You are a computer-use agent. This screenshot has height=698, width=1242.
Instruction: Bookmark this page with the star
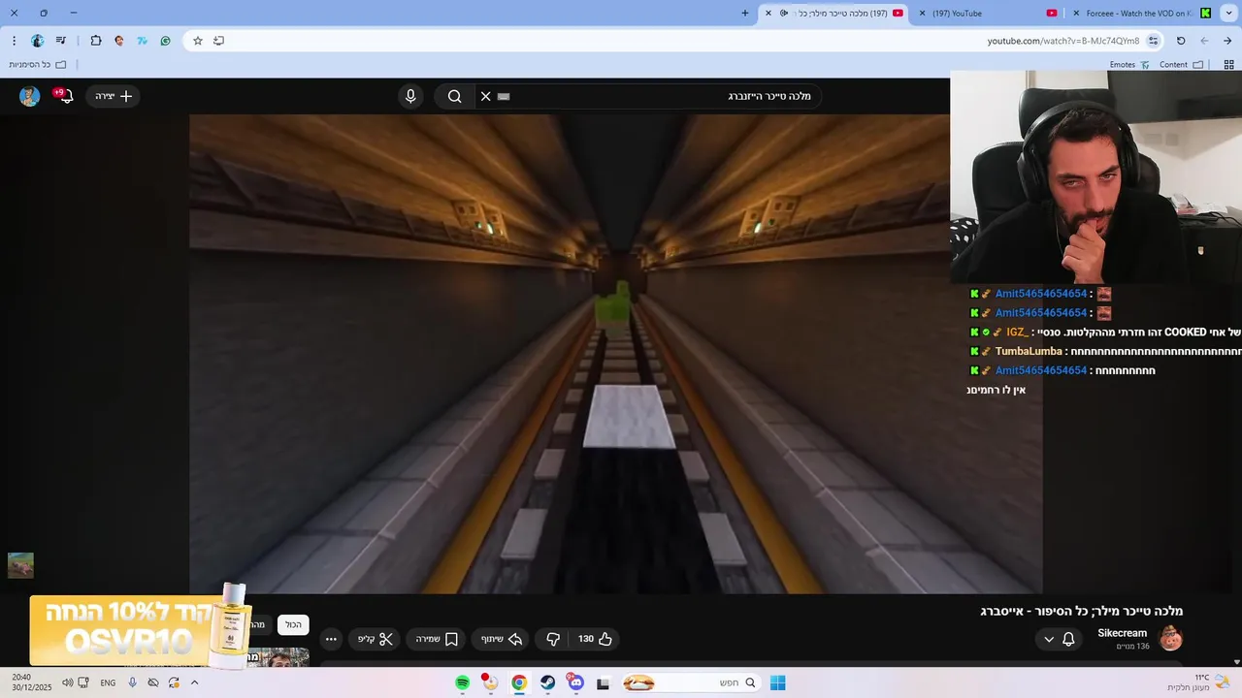(198, 41)
